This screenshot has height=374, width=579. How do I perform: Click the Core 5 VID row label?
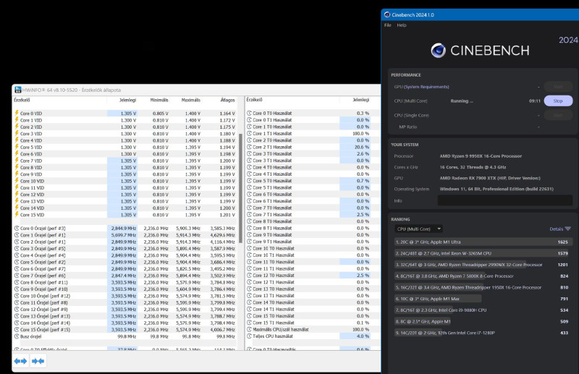[x=31, y=147]
